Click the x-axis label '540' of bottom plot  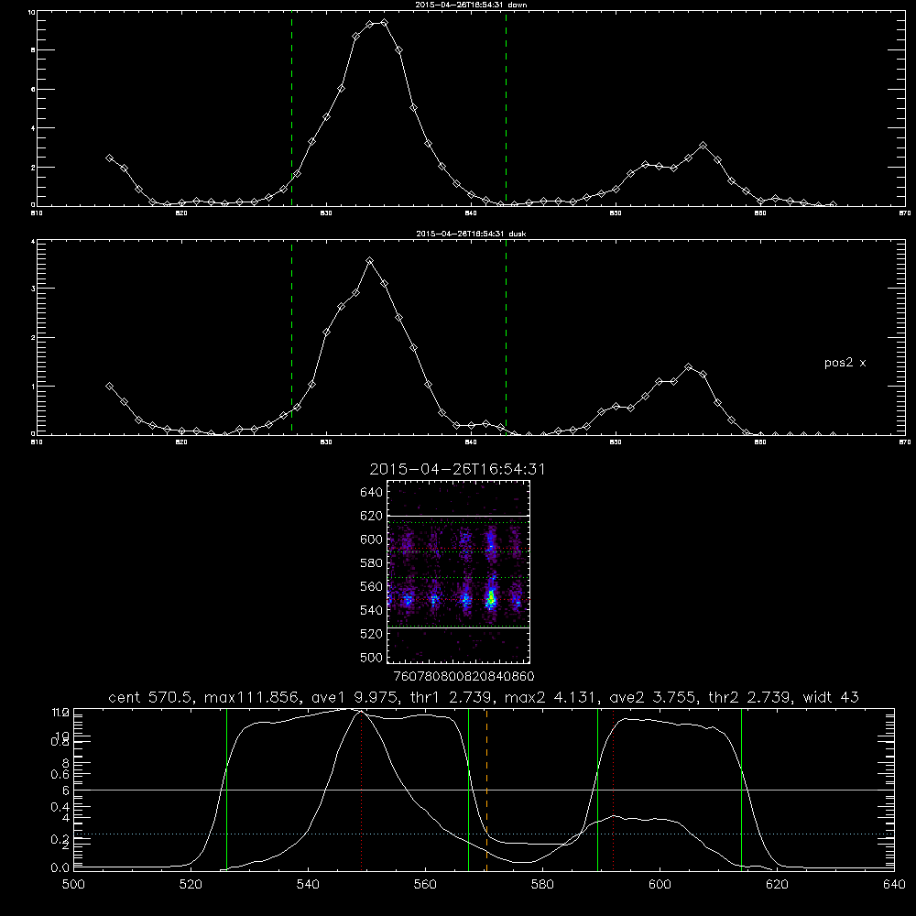coord(308,885)
